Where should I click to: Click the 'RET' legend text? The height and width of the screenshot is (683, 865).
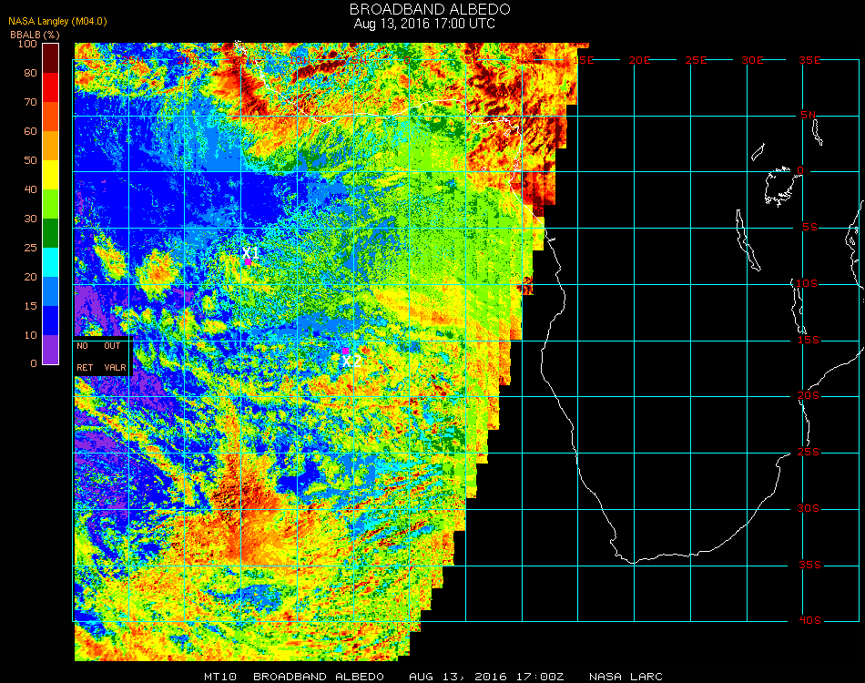point(85,367)
